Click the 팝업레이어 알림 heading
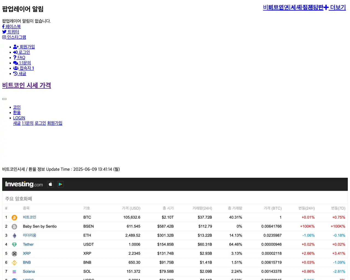350x280 pixels. [x=23, y=9]
